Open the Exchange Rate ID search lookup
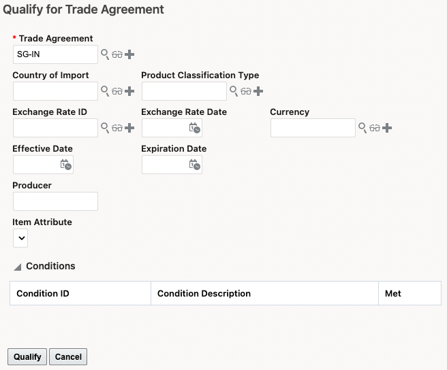This screenshot has width=447, height=370. pos(105,128)
